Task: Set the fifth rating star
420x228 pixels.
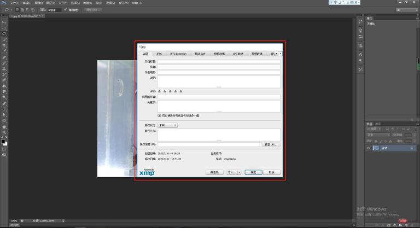Action: 181,91
